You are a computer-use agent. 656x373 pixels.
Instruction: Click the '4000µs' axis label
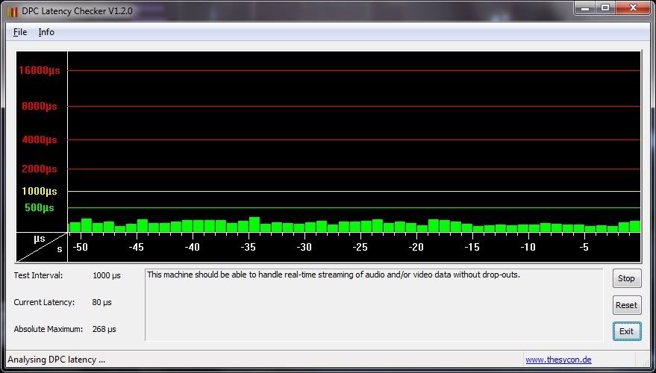[x=40, y=140]
